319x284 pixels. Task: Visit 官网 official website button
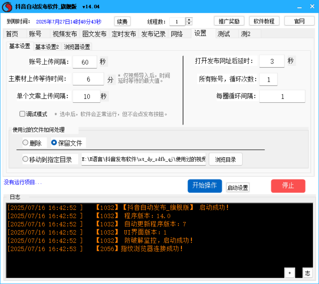pos(299,21)
